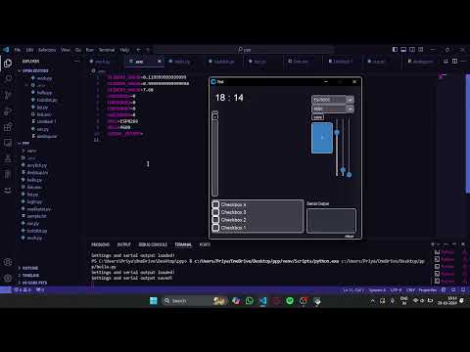Tick Checkbox 2 in the app window
This screenshot has height=352, width=470.
[x=215, y=220]
